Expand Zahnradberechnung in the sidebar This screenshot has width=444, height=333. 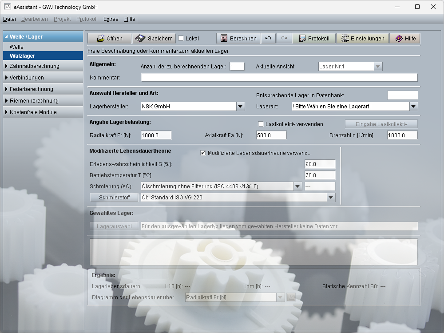click(34, 66)
